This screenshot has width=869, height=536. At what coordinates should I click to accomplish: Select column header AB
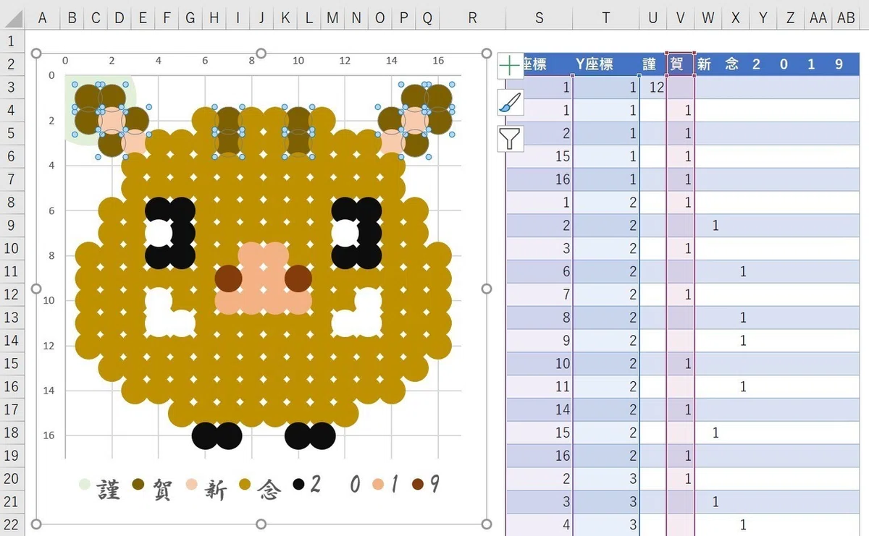(x=846, y=18)
